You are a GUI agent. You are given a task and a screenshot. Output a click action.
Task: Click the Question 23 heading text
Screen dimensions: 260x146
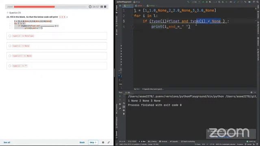15,13
